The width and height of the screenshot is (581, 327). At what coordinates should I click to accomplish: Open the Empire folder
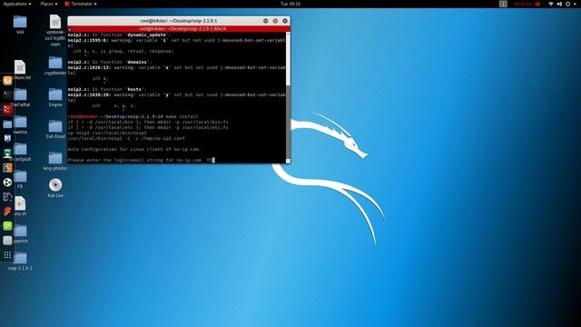(55, 94)
